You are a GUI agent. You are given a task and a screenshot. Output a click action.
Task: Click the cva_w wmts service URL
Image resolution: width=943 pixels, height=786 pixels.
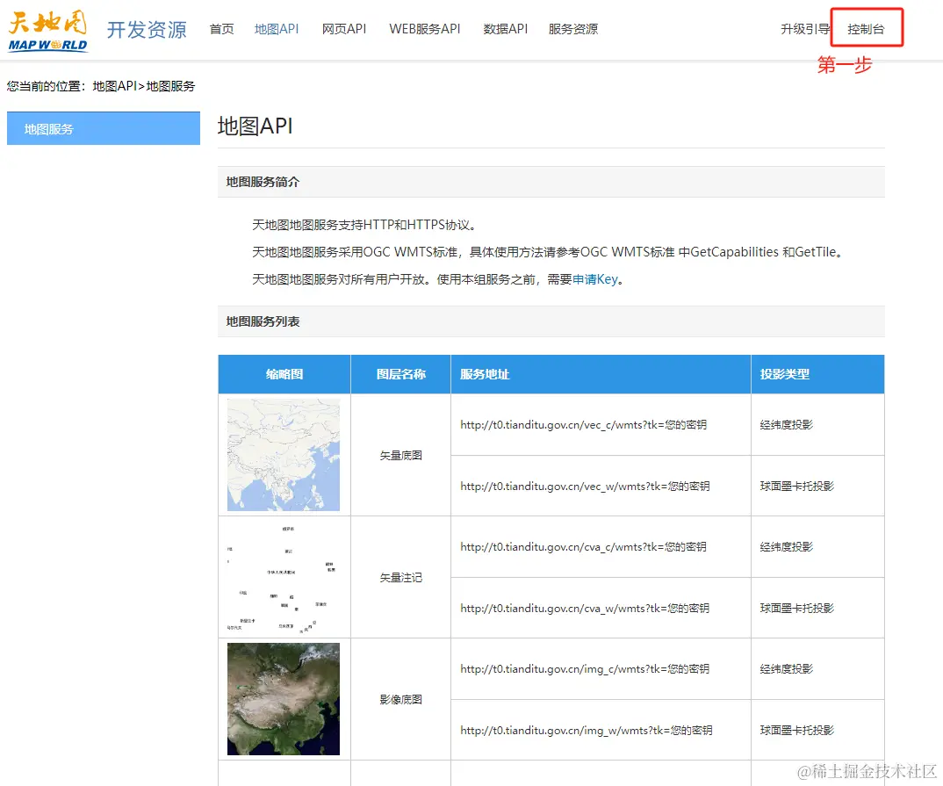[x=585, y=608]
